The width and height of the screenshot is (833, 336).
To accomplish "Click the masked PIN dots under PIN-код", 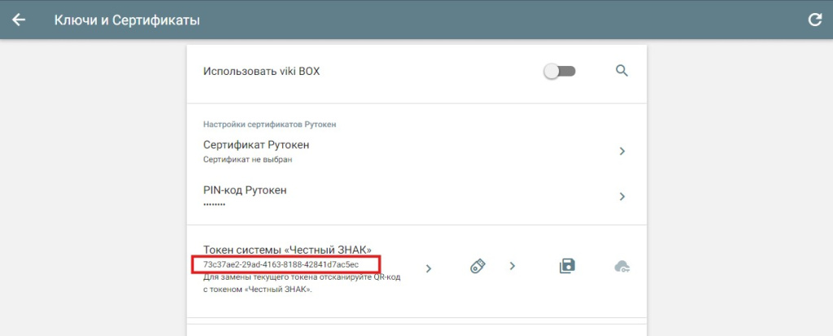I will pos(215,203).
